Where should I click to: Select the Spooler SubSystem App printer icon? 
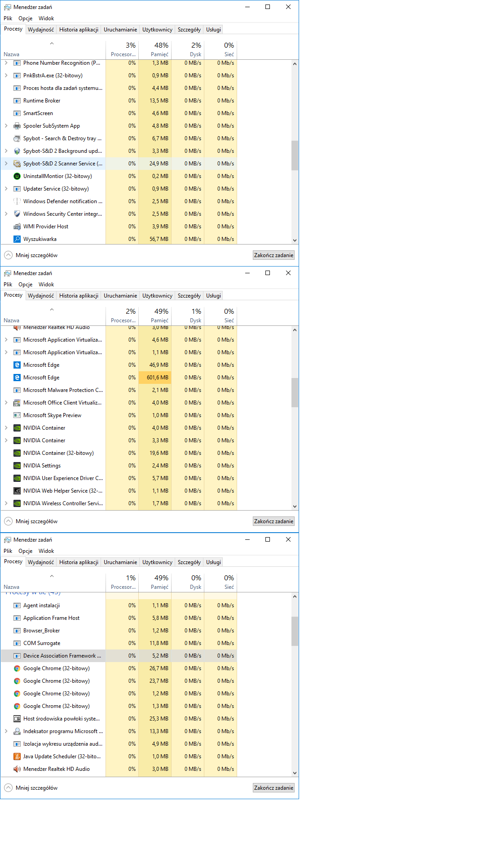point(17,126)
